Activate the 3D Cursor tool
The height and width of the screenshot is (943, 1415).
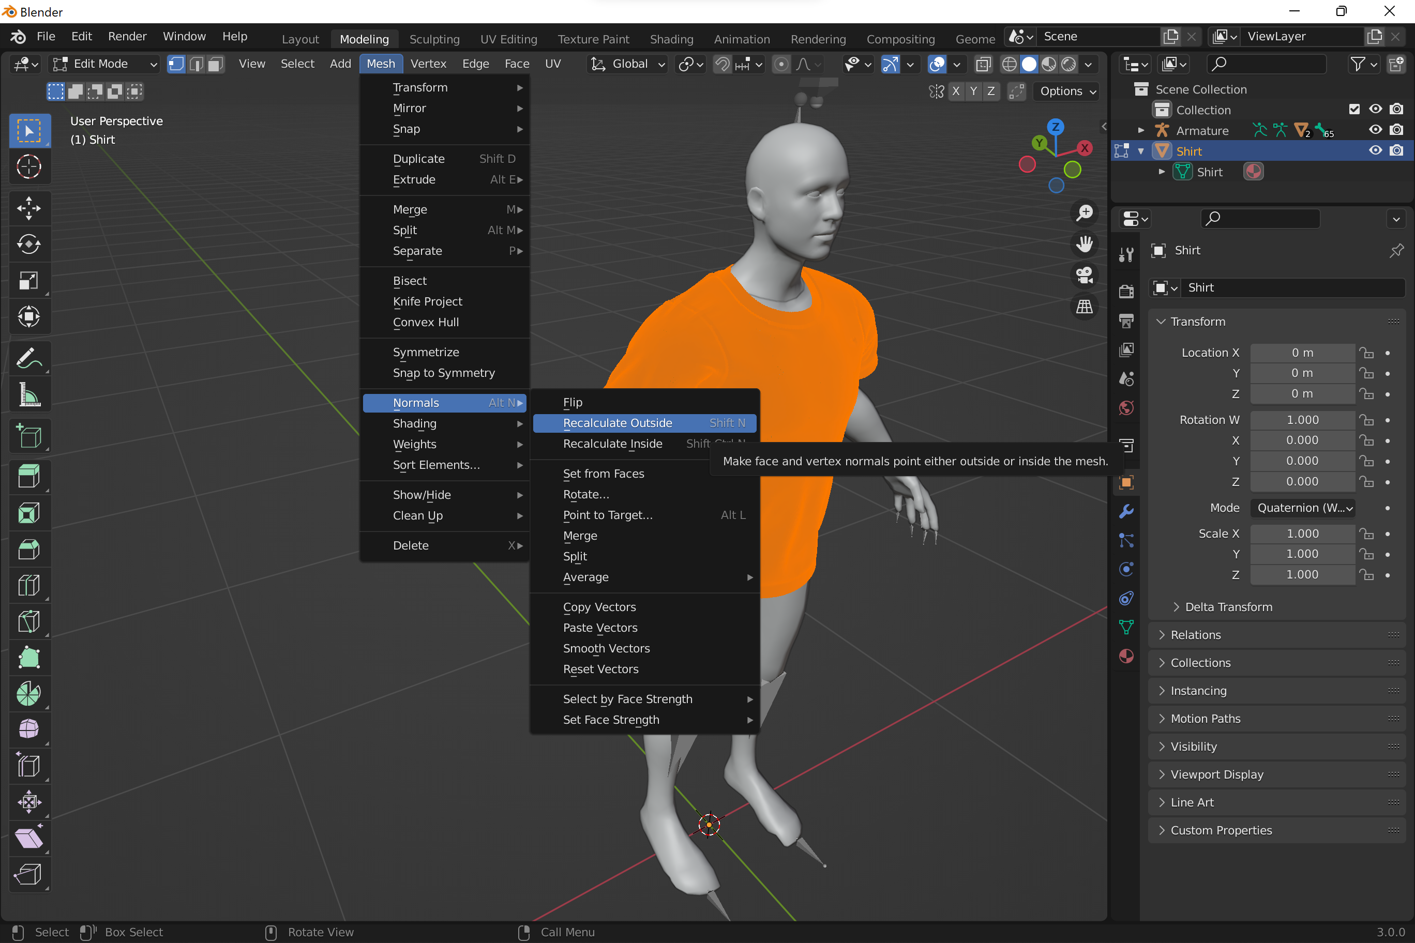click(28, 166)
